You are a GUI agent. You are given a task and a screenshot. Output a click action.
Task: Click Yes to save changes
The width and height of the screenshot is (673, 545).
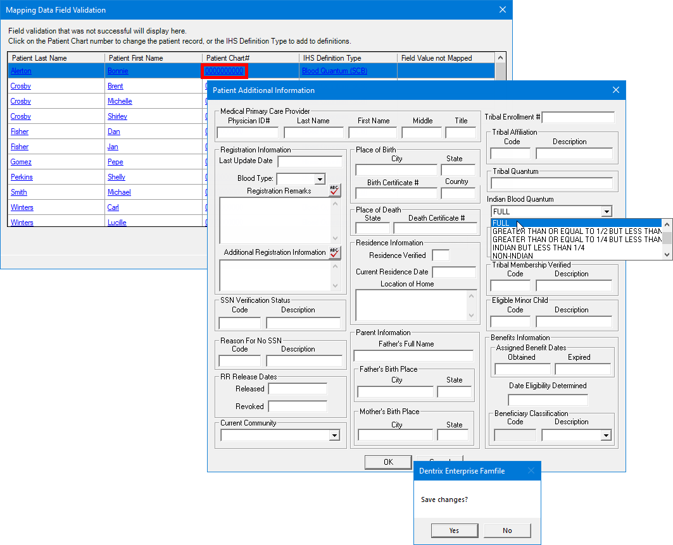454,530
